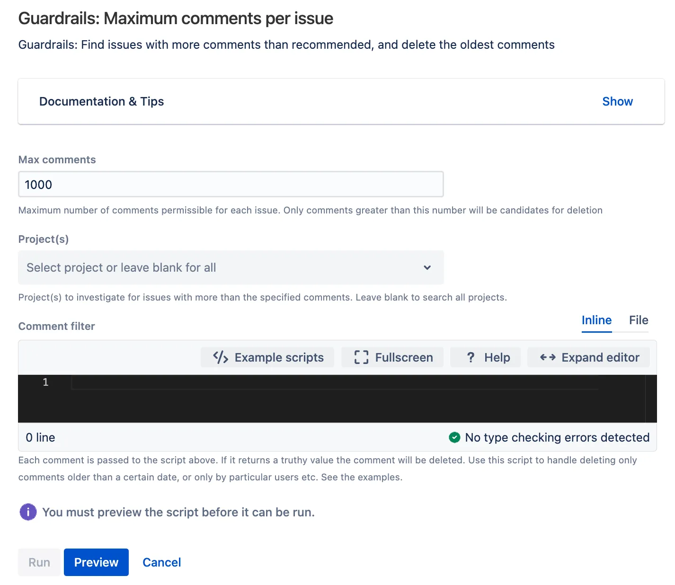Click into the Max comments field
This screenshot has height=585, width=675.
[231, 184]
